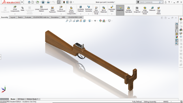Expand Linear Component Pattern dropdown arrow

click(41, 14)
